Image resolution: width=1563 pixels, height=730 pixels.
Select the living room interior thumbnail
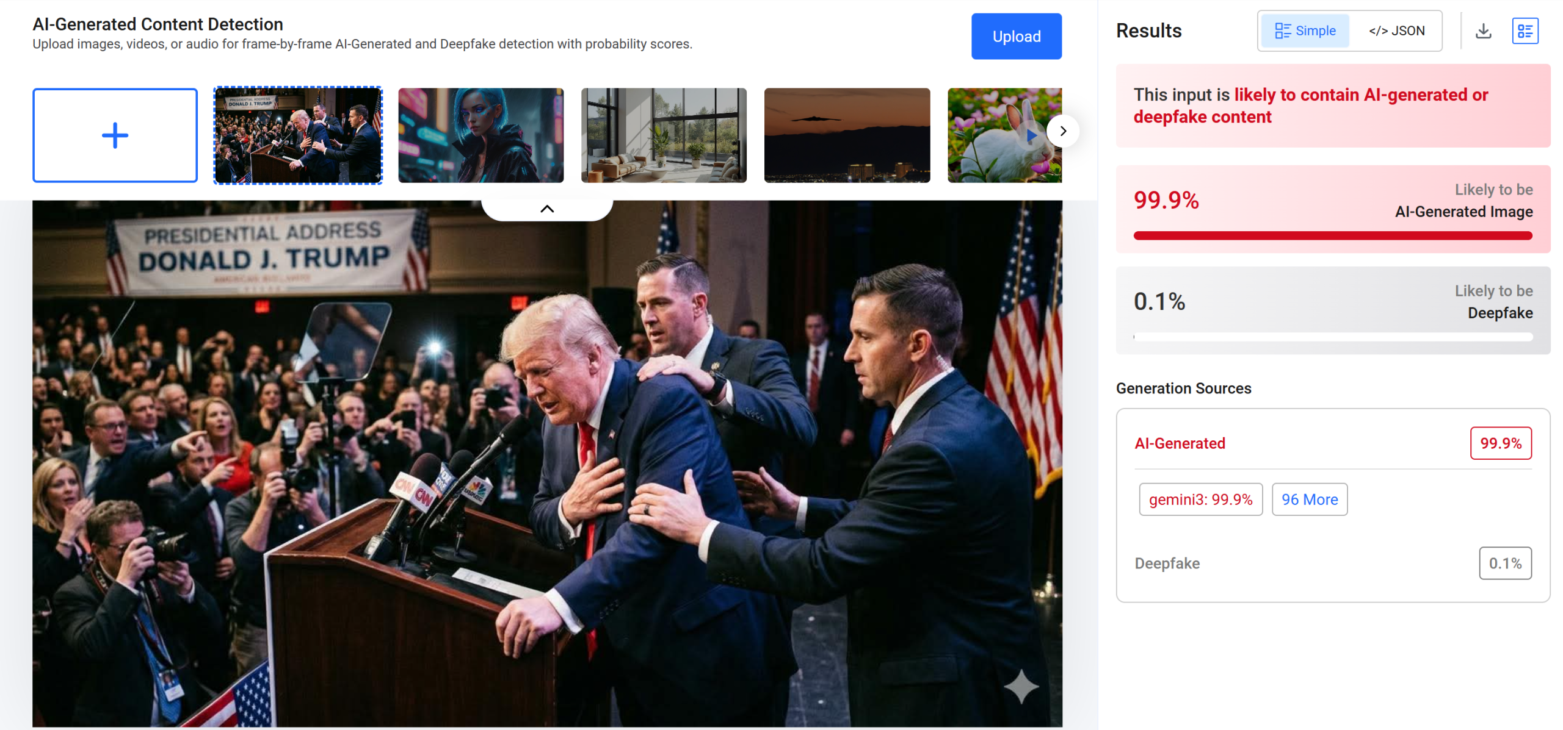point(664,135)
